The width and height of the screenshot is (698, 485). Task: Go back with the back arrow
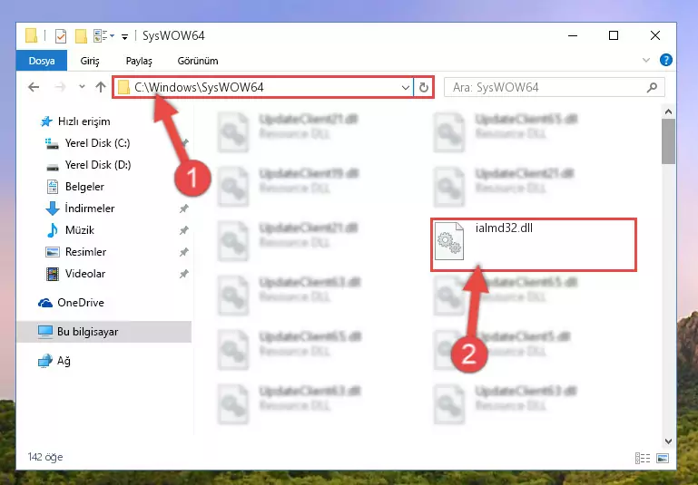[x=34, y=87]
